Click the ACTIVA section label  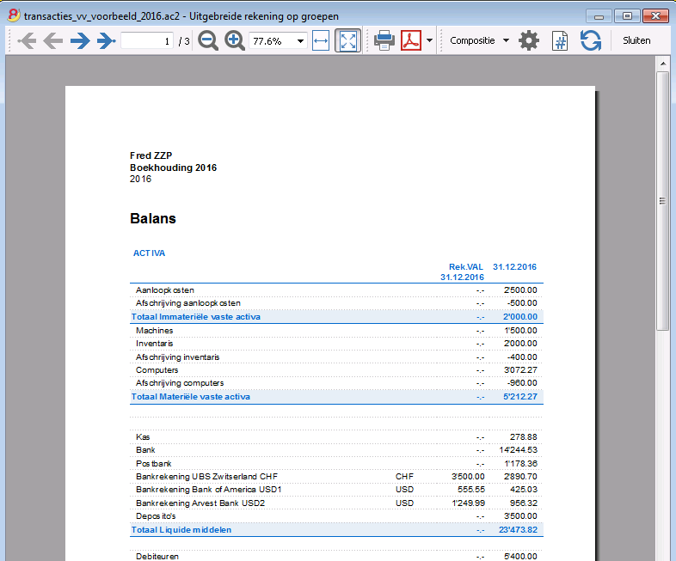(149, 253)
